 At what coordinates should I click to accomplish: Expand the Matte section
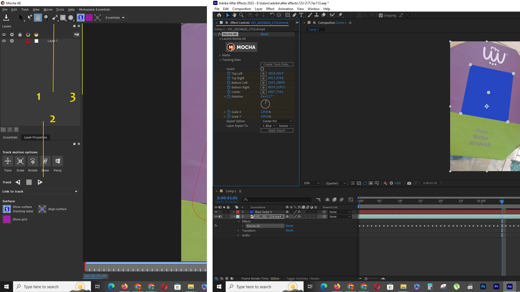[x=220, y=55]
